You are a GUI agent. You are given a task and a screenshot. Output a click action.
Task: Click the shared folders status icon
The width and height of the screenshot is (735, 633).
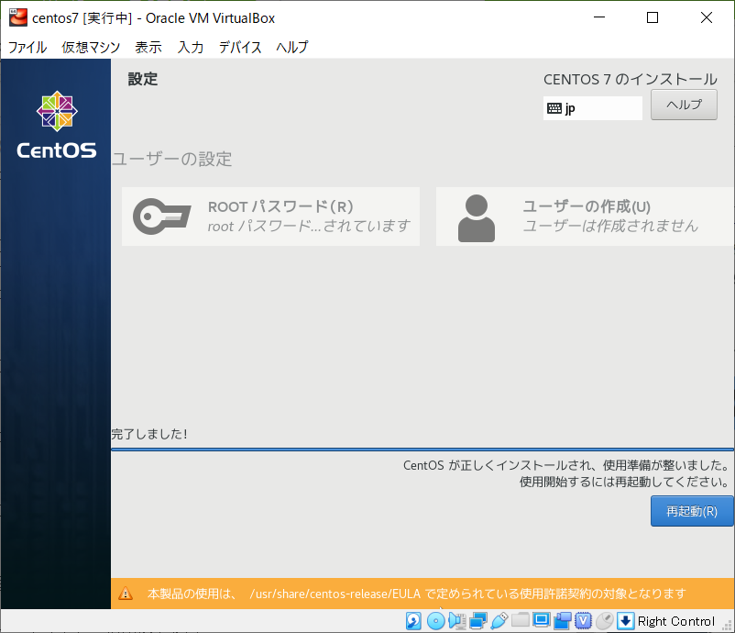pyautogui.click(x=521, y=621)
